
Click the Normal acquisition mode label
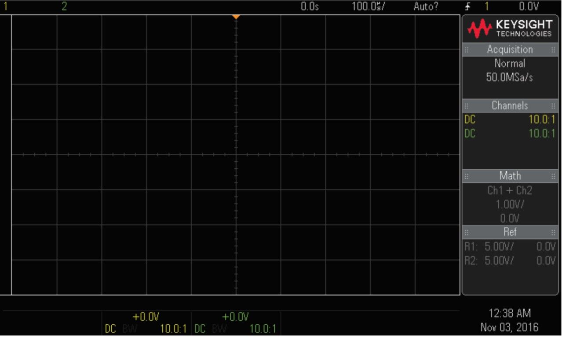tap(510, 63)
